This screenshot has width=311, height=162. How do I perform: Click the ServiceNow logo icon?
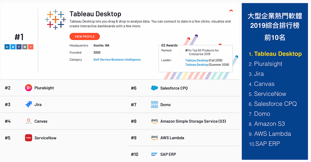(29, 138)
